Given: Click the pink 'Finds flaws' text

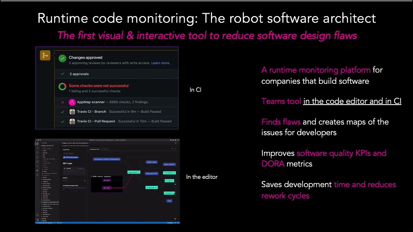Looking at the screenshot, I should [x=281, y=122].
